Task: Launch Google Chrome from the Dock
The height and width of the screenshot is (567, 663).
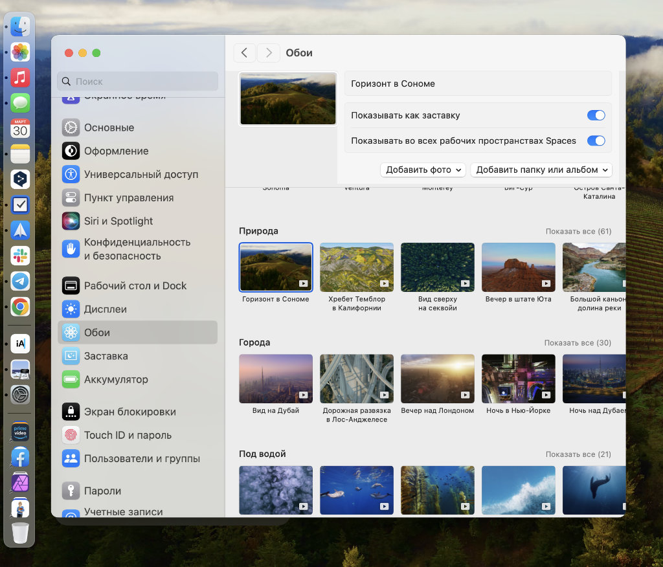Action: (x=20, y=307)
